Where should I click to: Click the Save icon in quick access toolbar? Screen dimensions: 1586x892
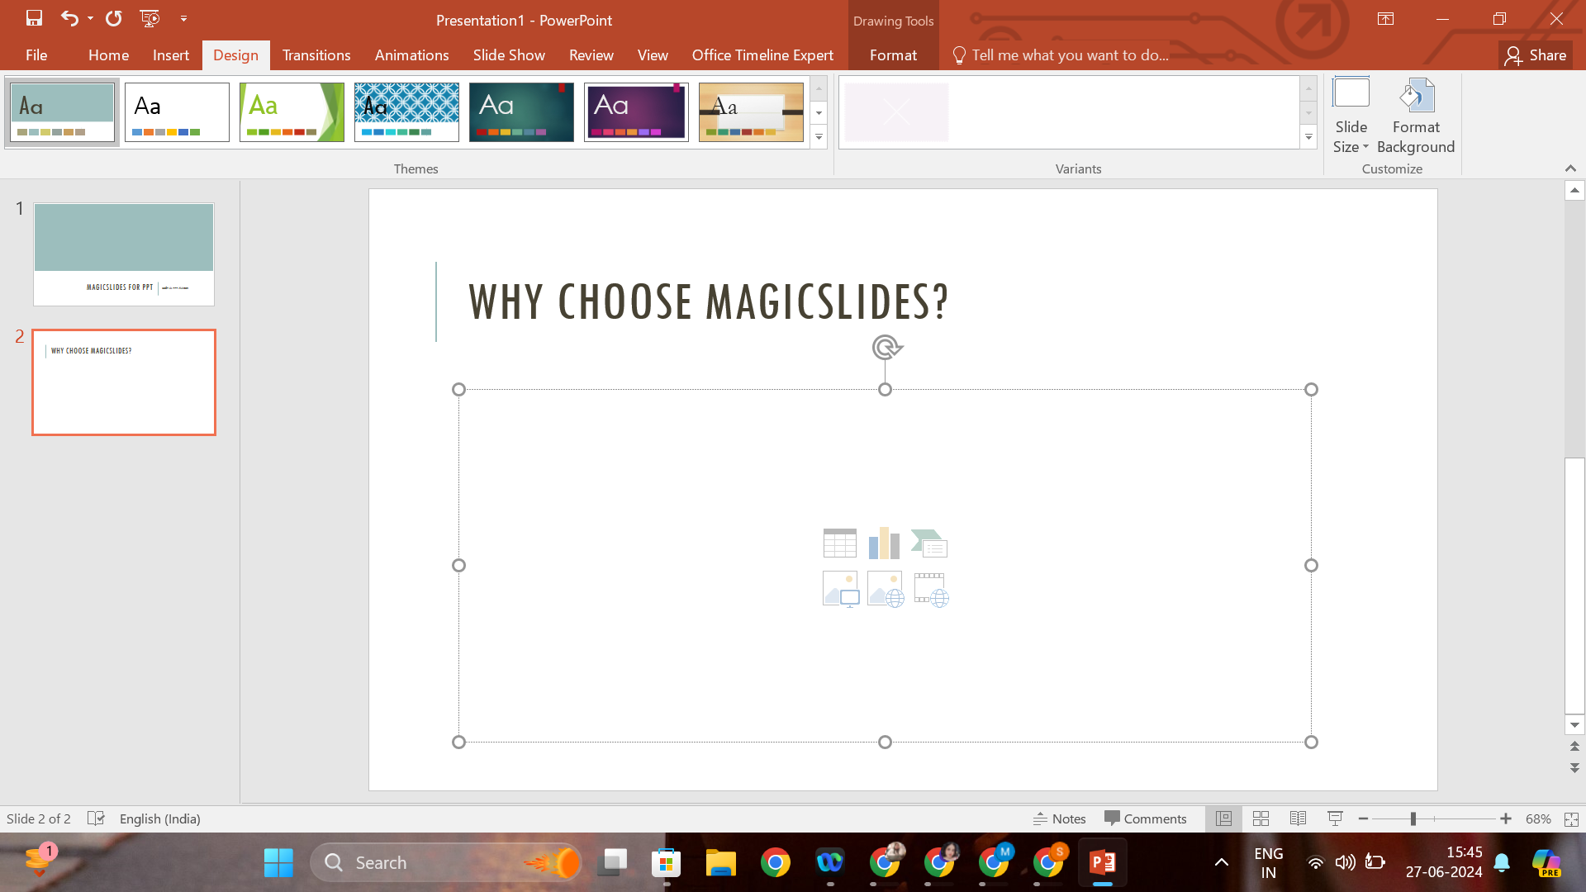pos(34,18)
